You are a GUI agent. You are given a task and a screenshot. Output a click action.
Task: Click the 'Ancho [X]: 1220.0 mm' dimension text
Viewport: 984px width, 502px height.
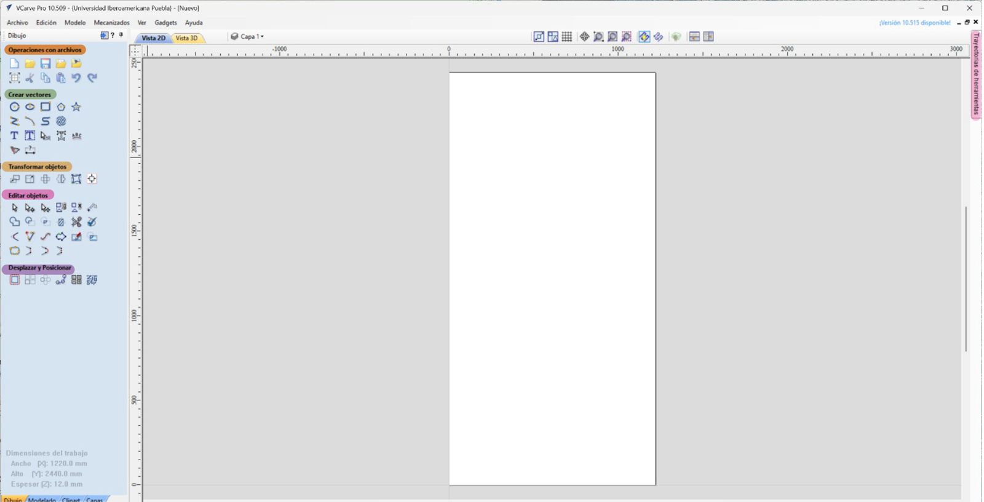point(49,463)
